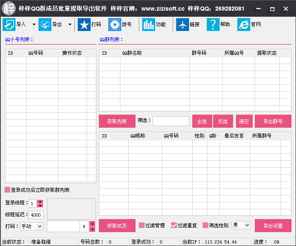Click the 链接 toolbar label
This screenshot has height=246, width=296.
(195, 24)
